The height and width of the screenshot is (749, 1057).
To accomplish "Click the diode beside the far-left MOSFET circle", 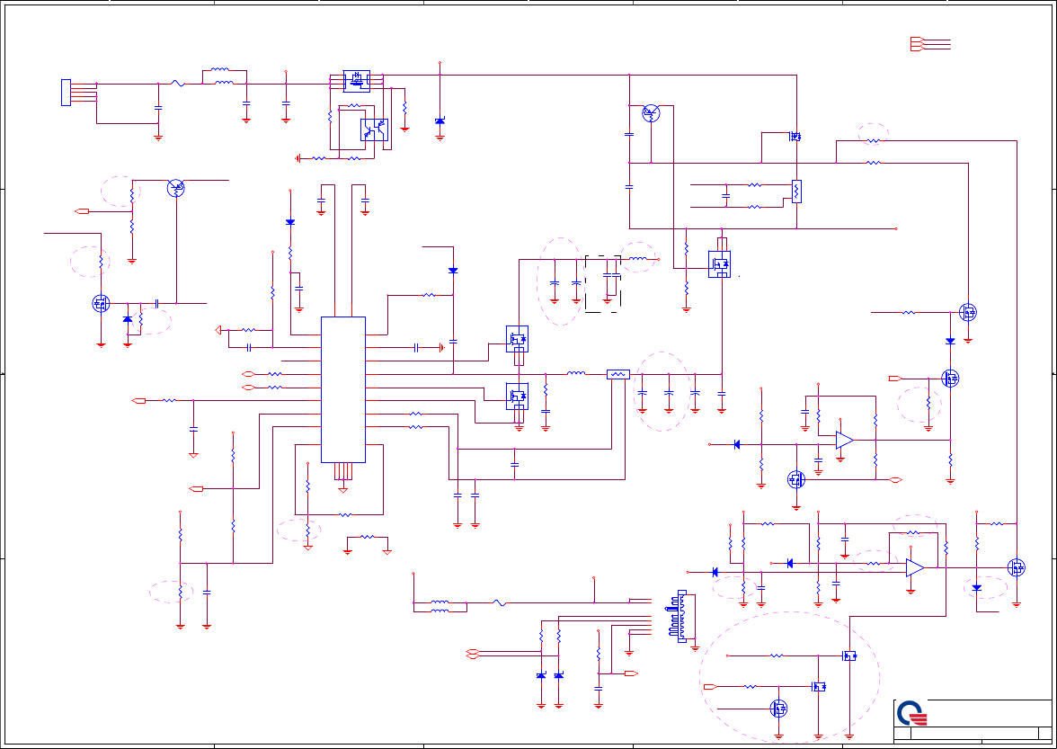I will click(128, 319).
